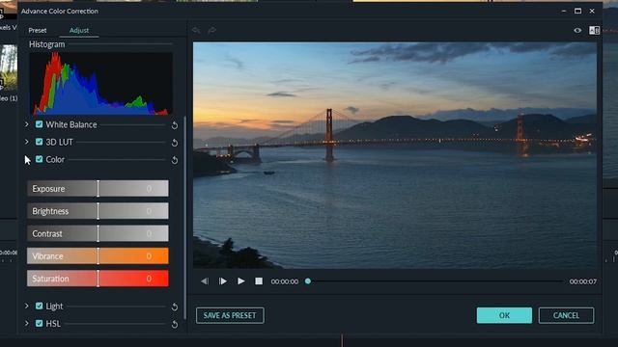Toggle the eye preview icon
Screen dimensions: 618x347
[x=577, y=30]
